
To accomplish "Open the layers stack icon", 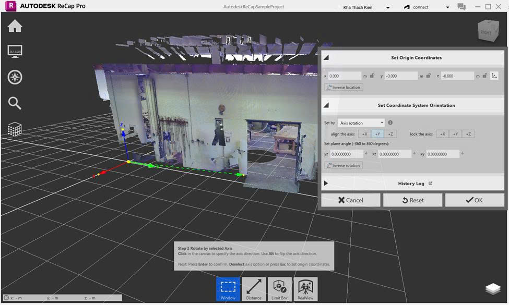I will (x=493, y=288).
